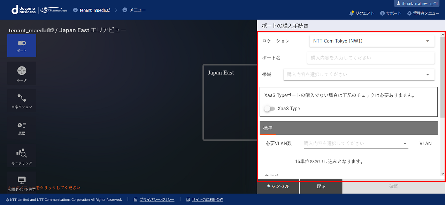The width and height of the screenshot is (446, 205).
Task: Click the scrollbar down arrow in the panel
Action: (x=443, y=174)
